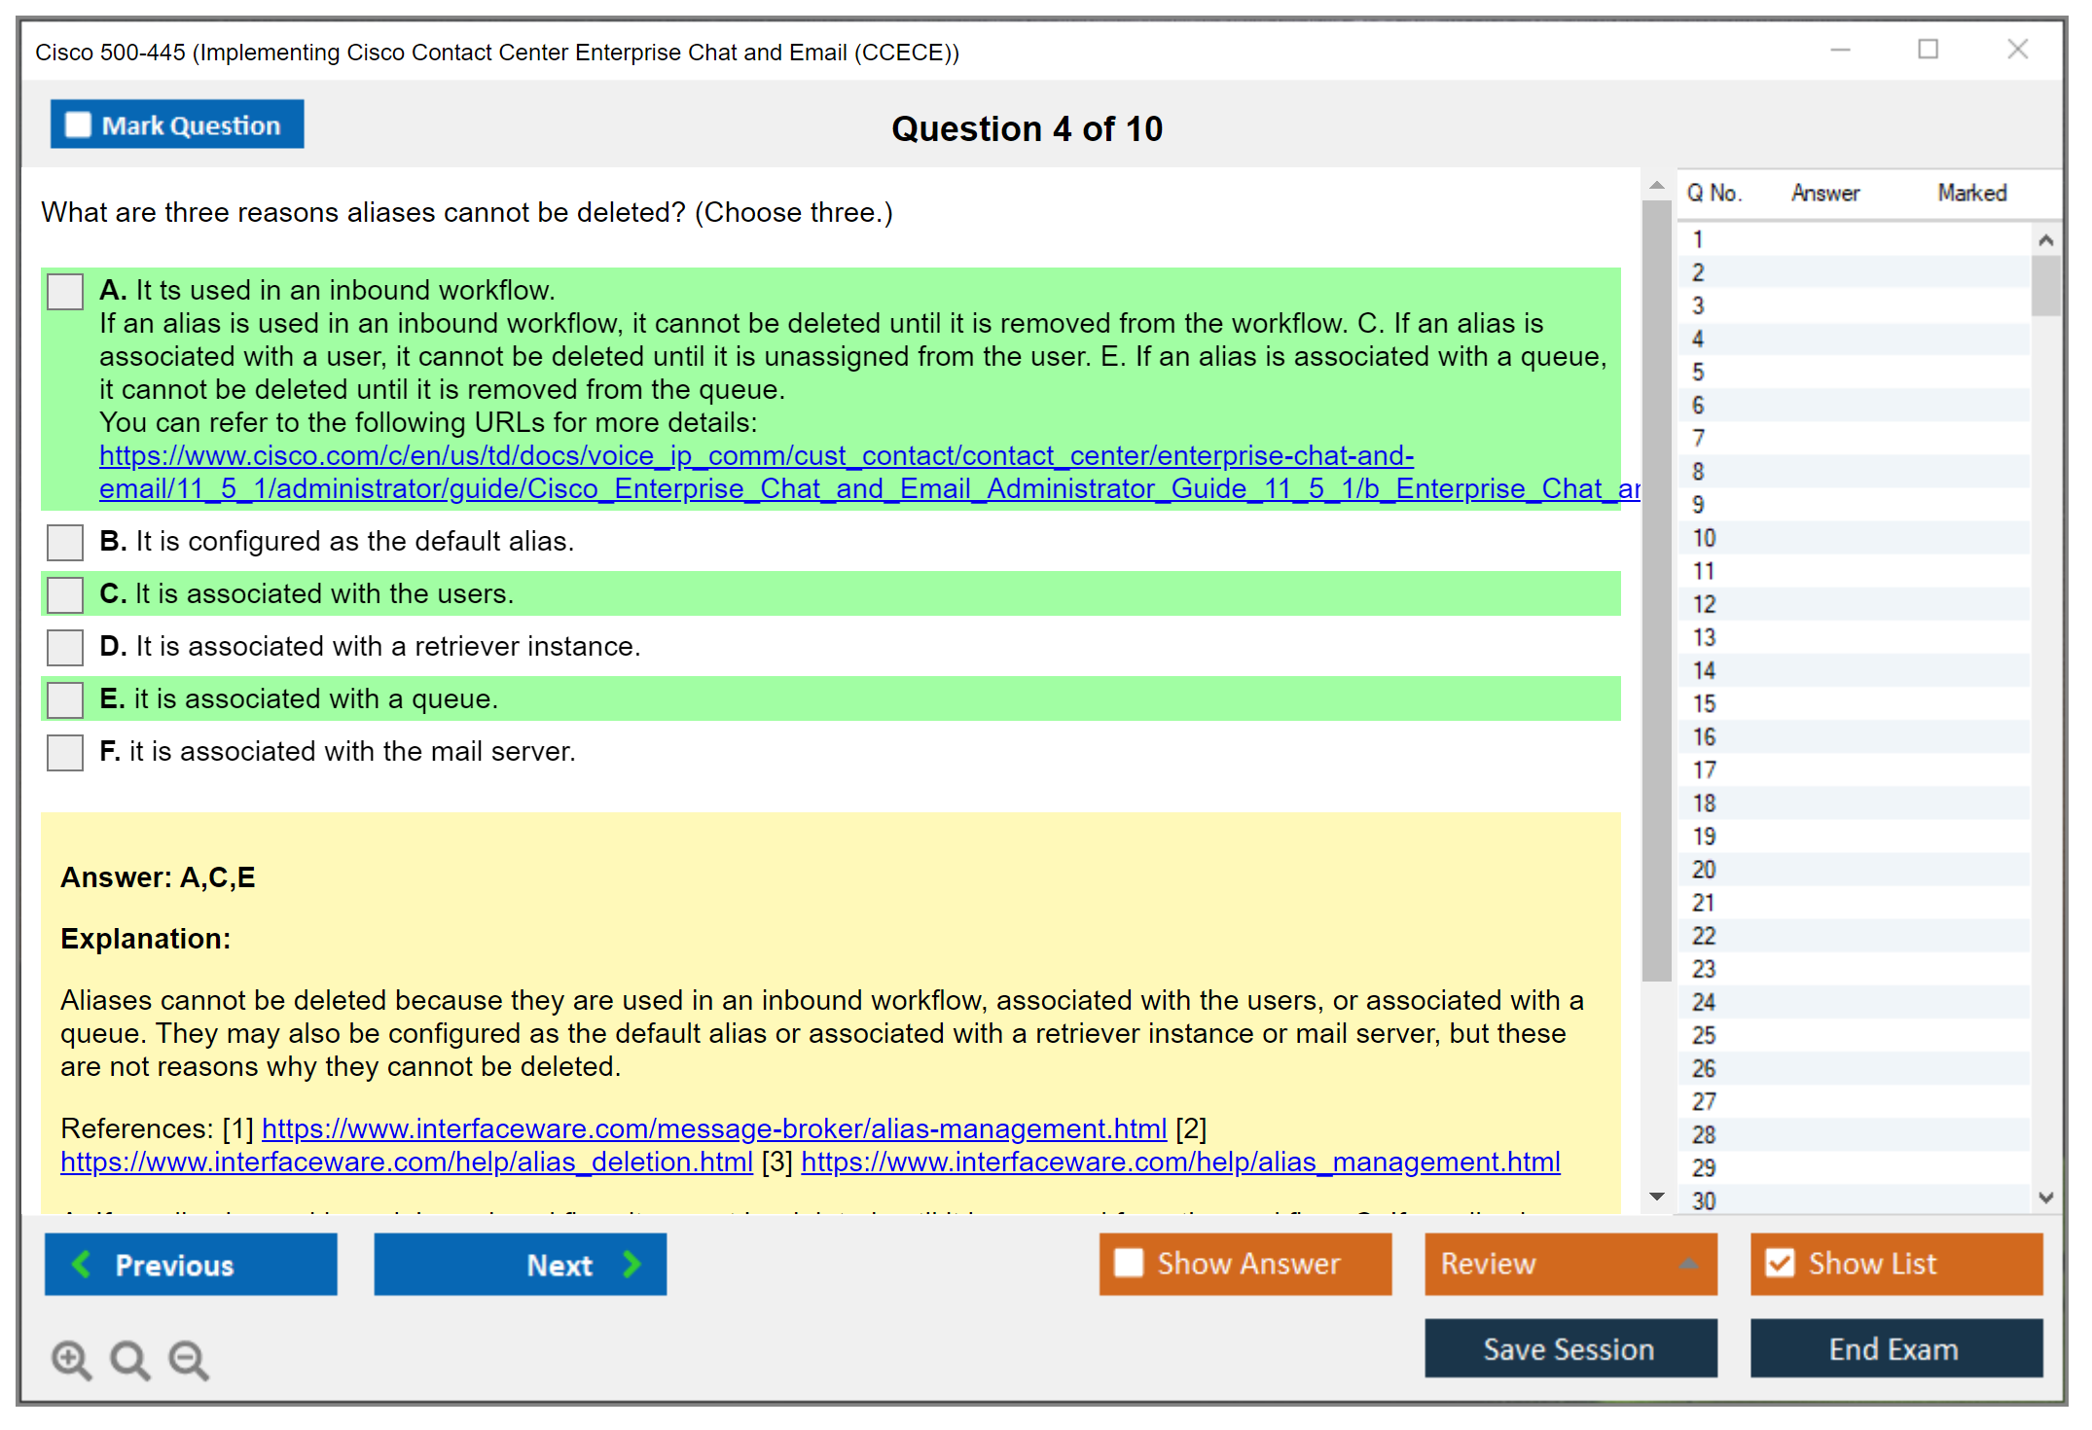Click the Save Session button

(1569, 1348)
